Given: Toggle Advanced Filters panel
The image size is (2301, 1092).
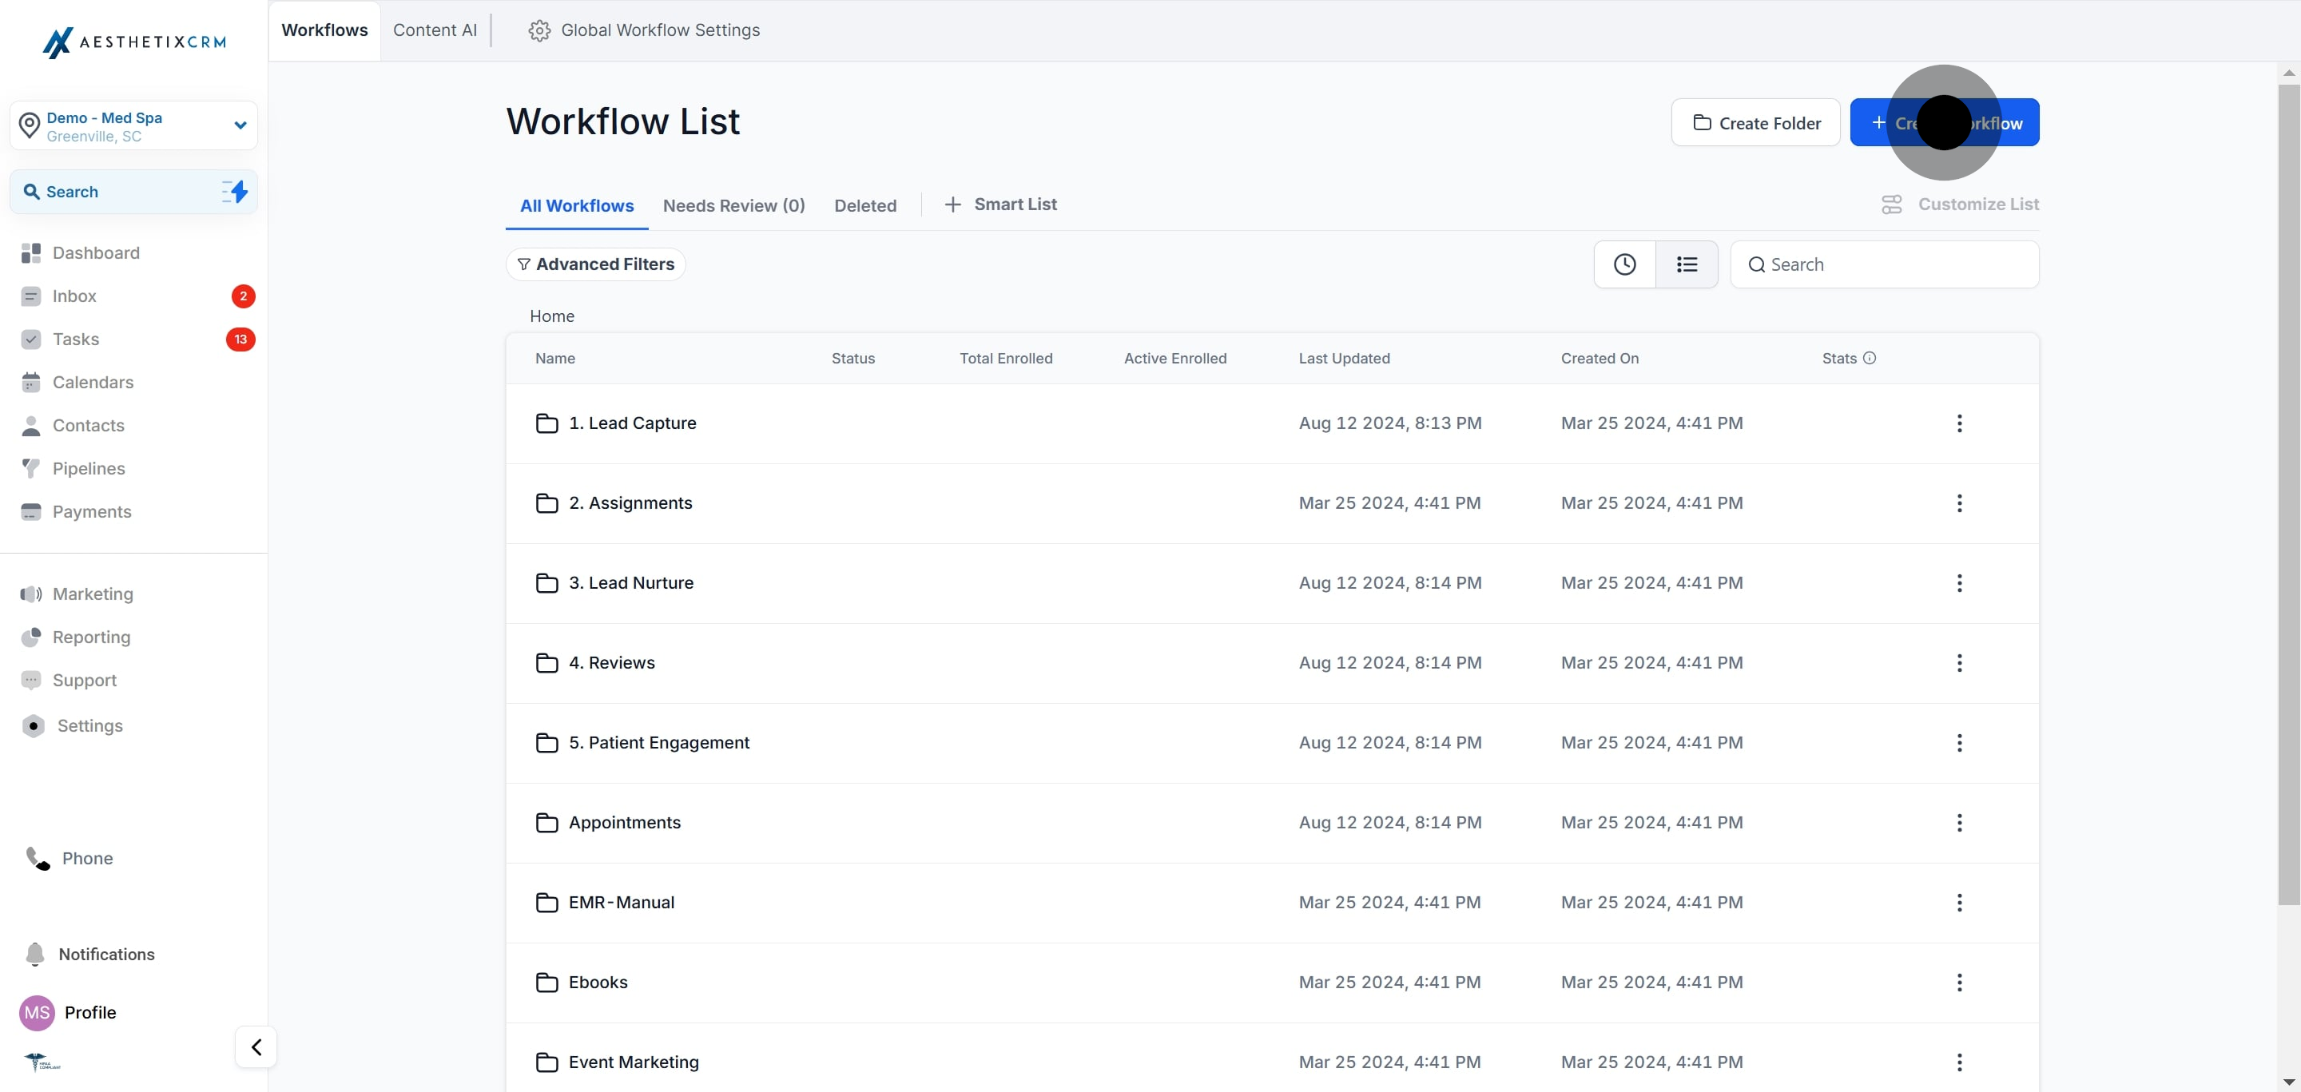Looking at the screenshot, I should click(x=595, y=264).
